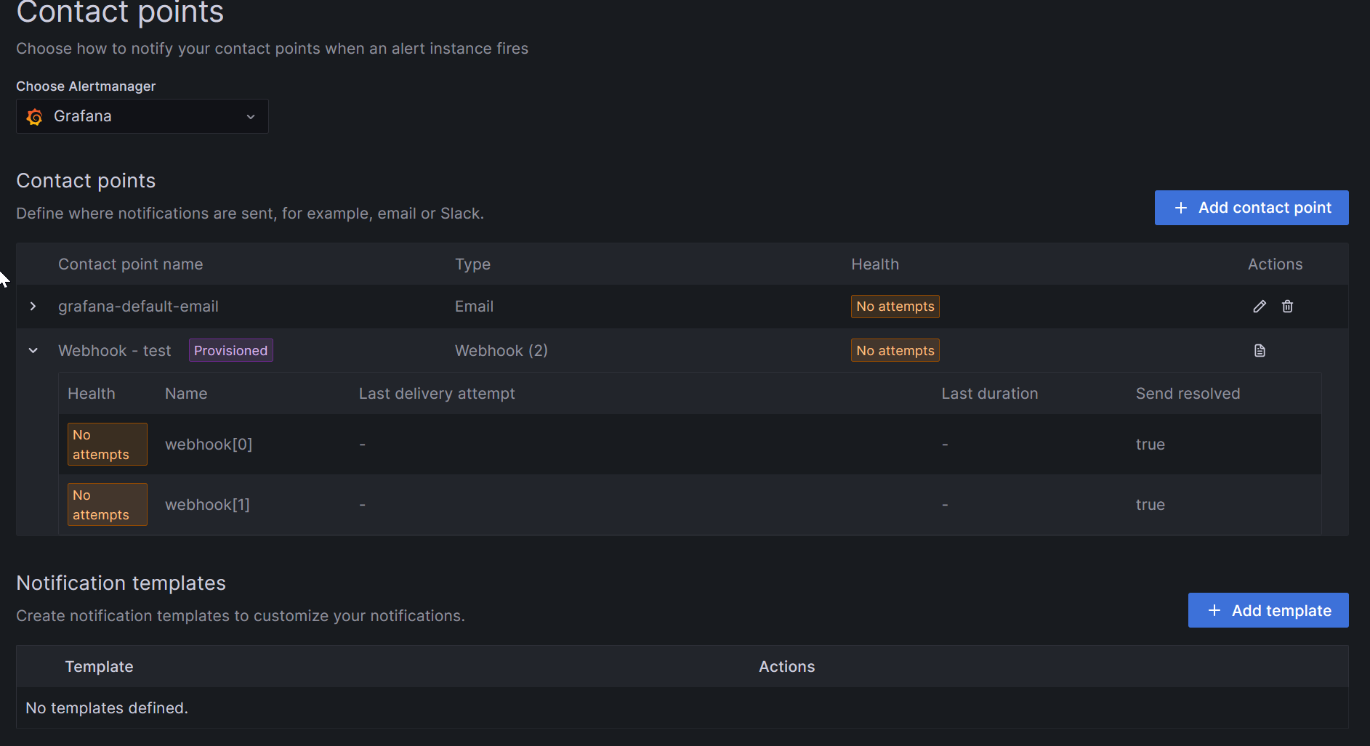This screenshot has height=746, width=1370.
Task: Edit the grafana-default-email contact point
Action: pyautogui.click(x=1260, y=306)
